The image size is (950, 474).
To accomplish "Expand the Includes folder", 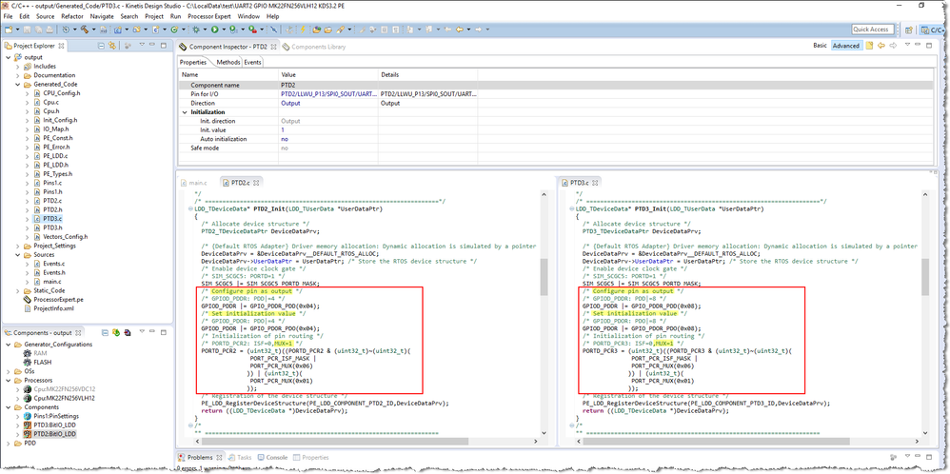I will [x=15, y=66].
